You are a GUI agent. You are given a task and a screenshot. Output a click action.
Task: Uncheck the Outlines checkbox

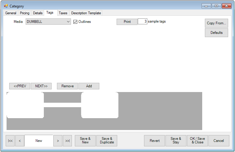[x=75, y=22]
